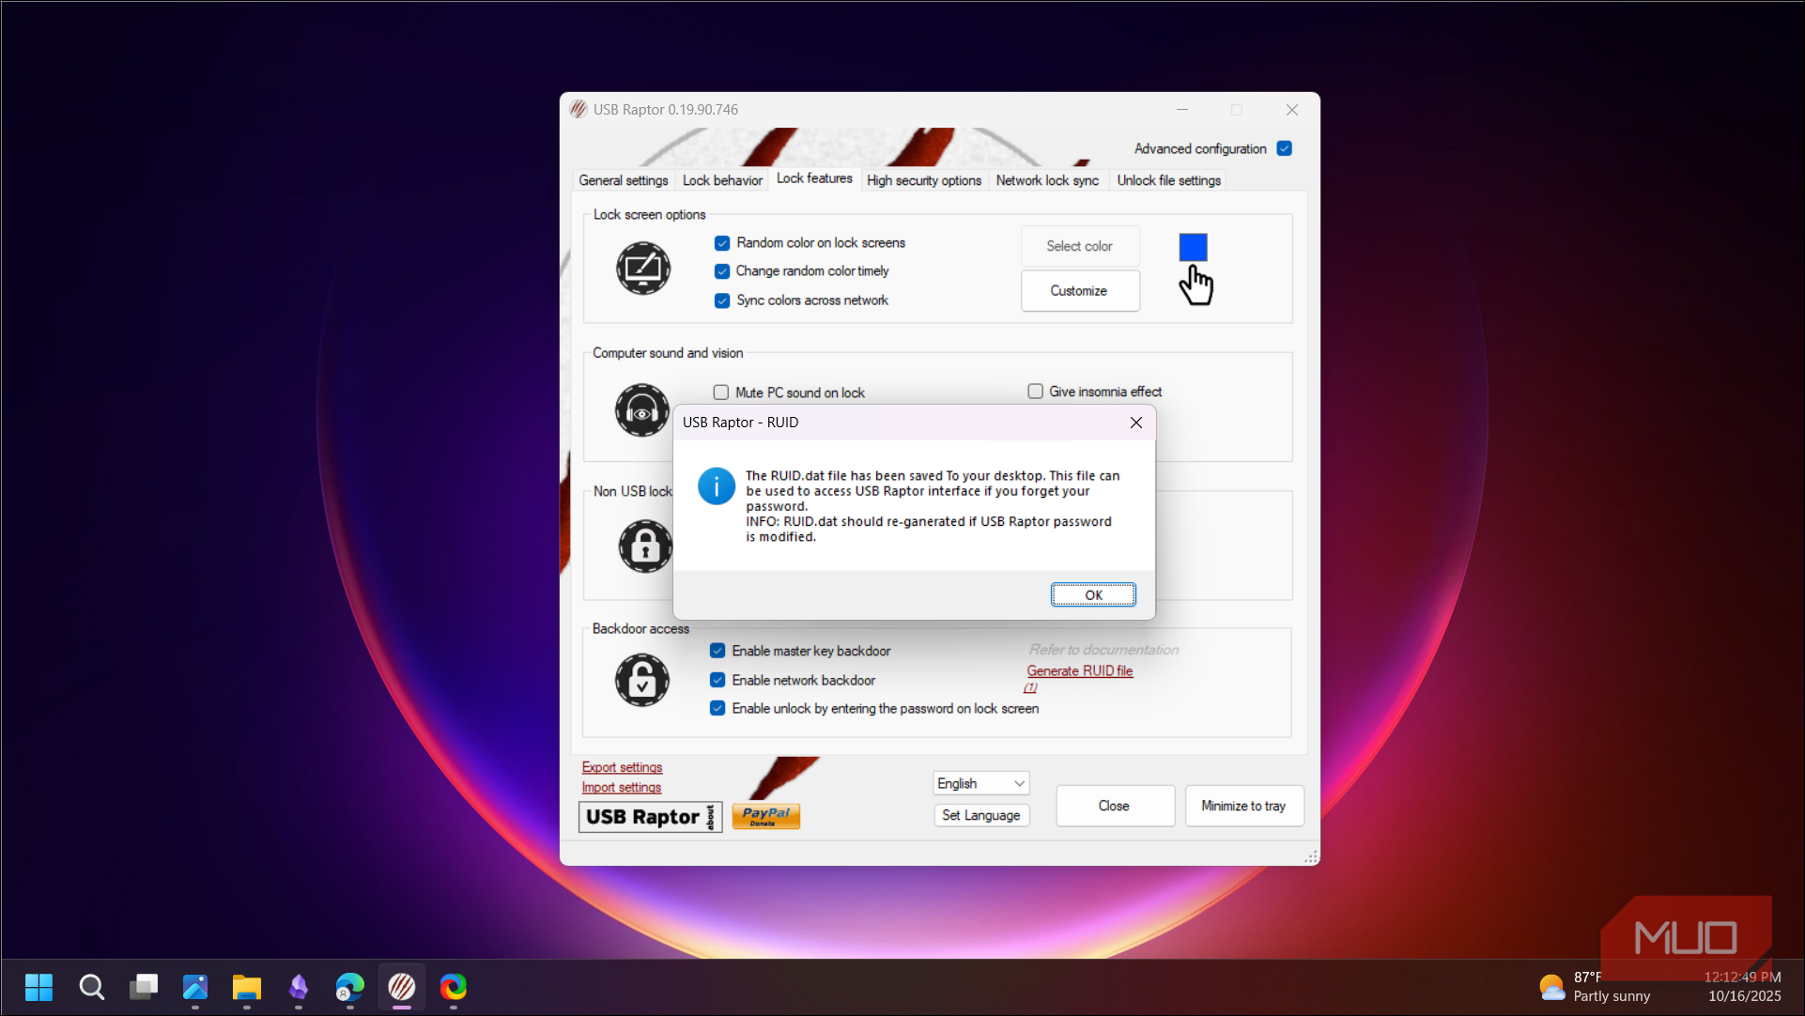
Task: Click the Export settings link
Action: coord(622,767)
